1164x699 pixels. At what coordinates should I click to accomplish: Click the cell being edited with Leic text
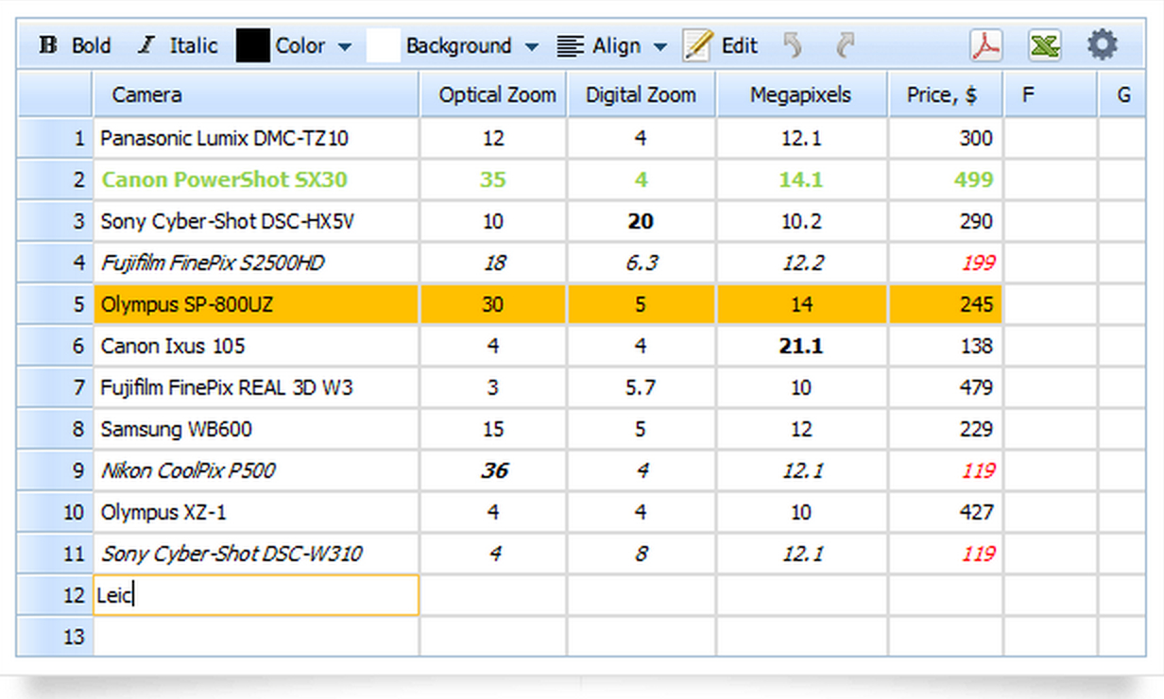255,595
